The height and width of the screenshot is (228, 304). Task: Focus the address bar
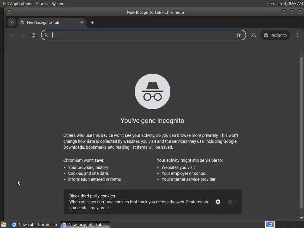tap(143, 35)
